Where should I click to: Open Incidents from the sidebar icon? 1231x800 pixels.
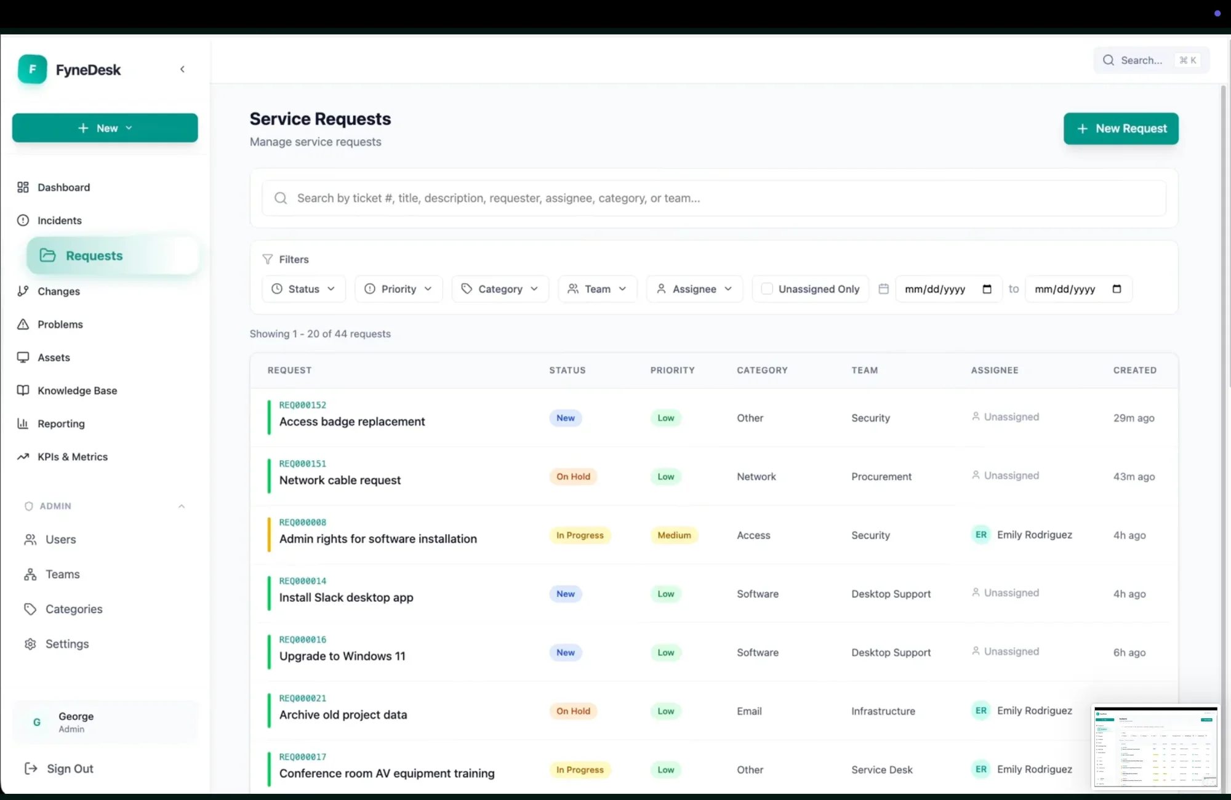[x=23, y=220]
